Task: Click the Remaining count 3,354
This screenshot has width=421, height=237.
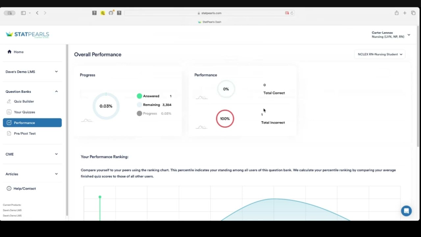Action: pyautogui.click(x=167, y=105)
